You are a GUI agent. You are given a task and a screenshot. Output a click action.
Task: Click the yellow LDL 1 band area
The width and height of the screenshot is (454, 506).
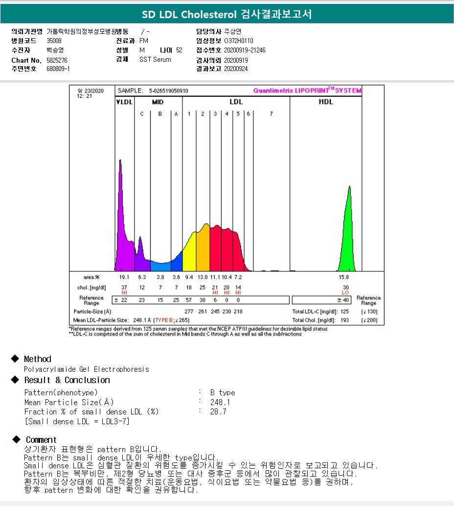click(x=190, y=253)
